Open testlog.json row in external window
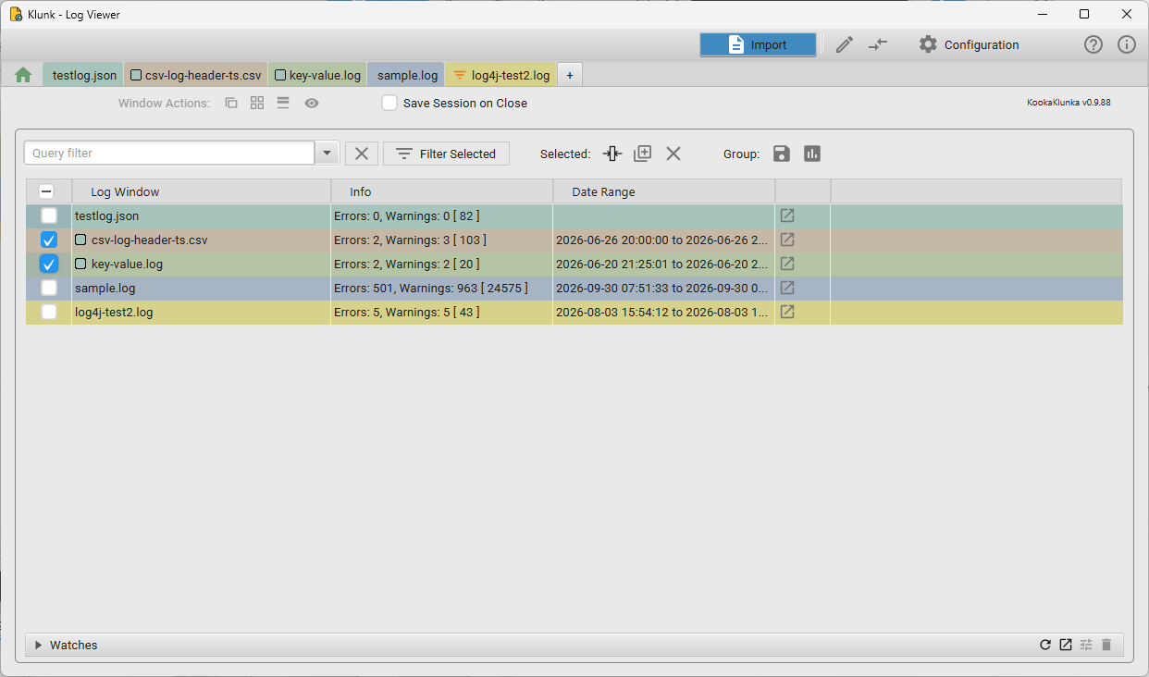The image size is (1149, 677). coord(787,215)
